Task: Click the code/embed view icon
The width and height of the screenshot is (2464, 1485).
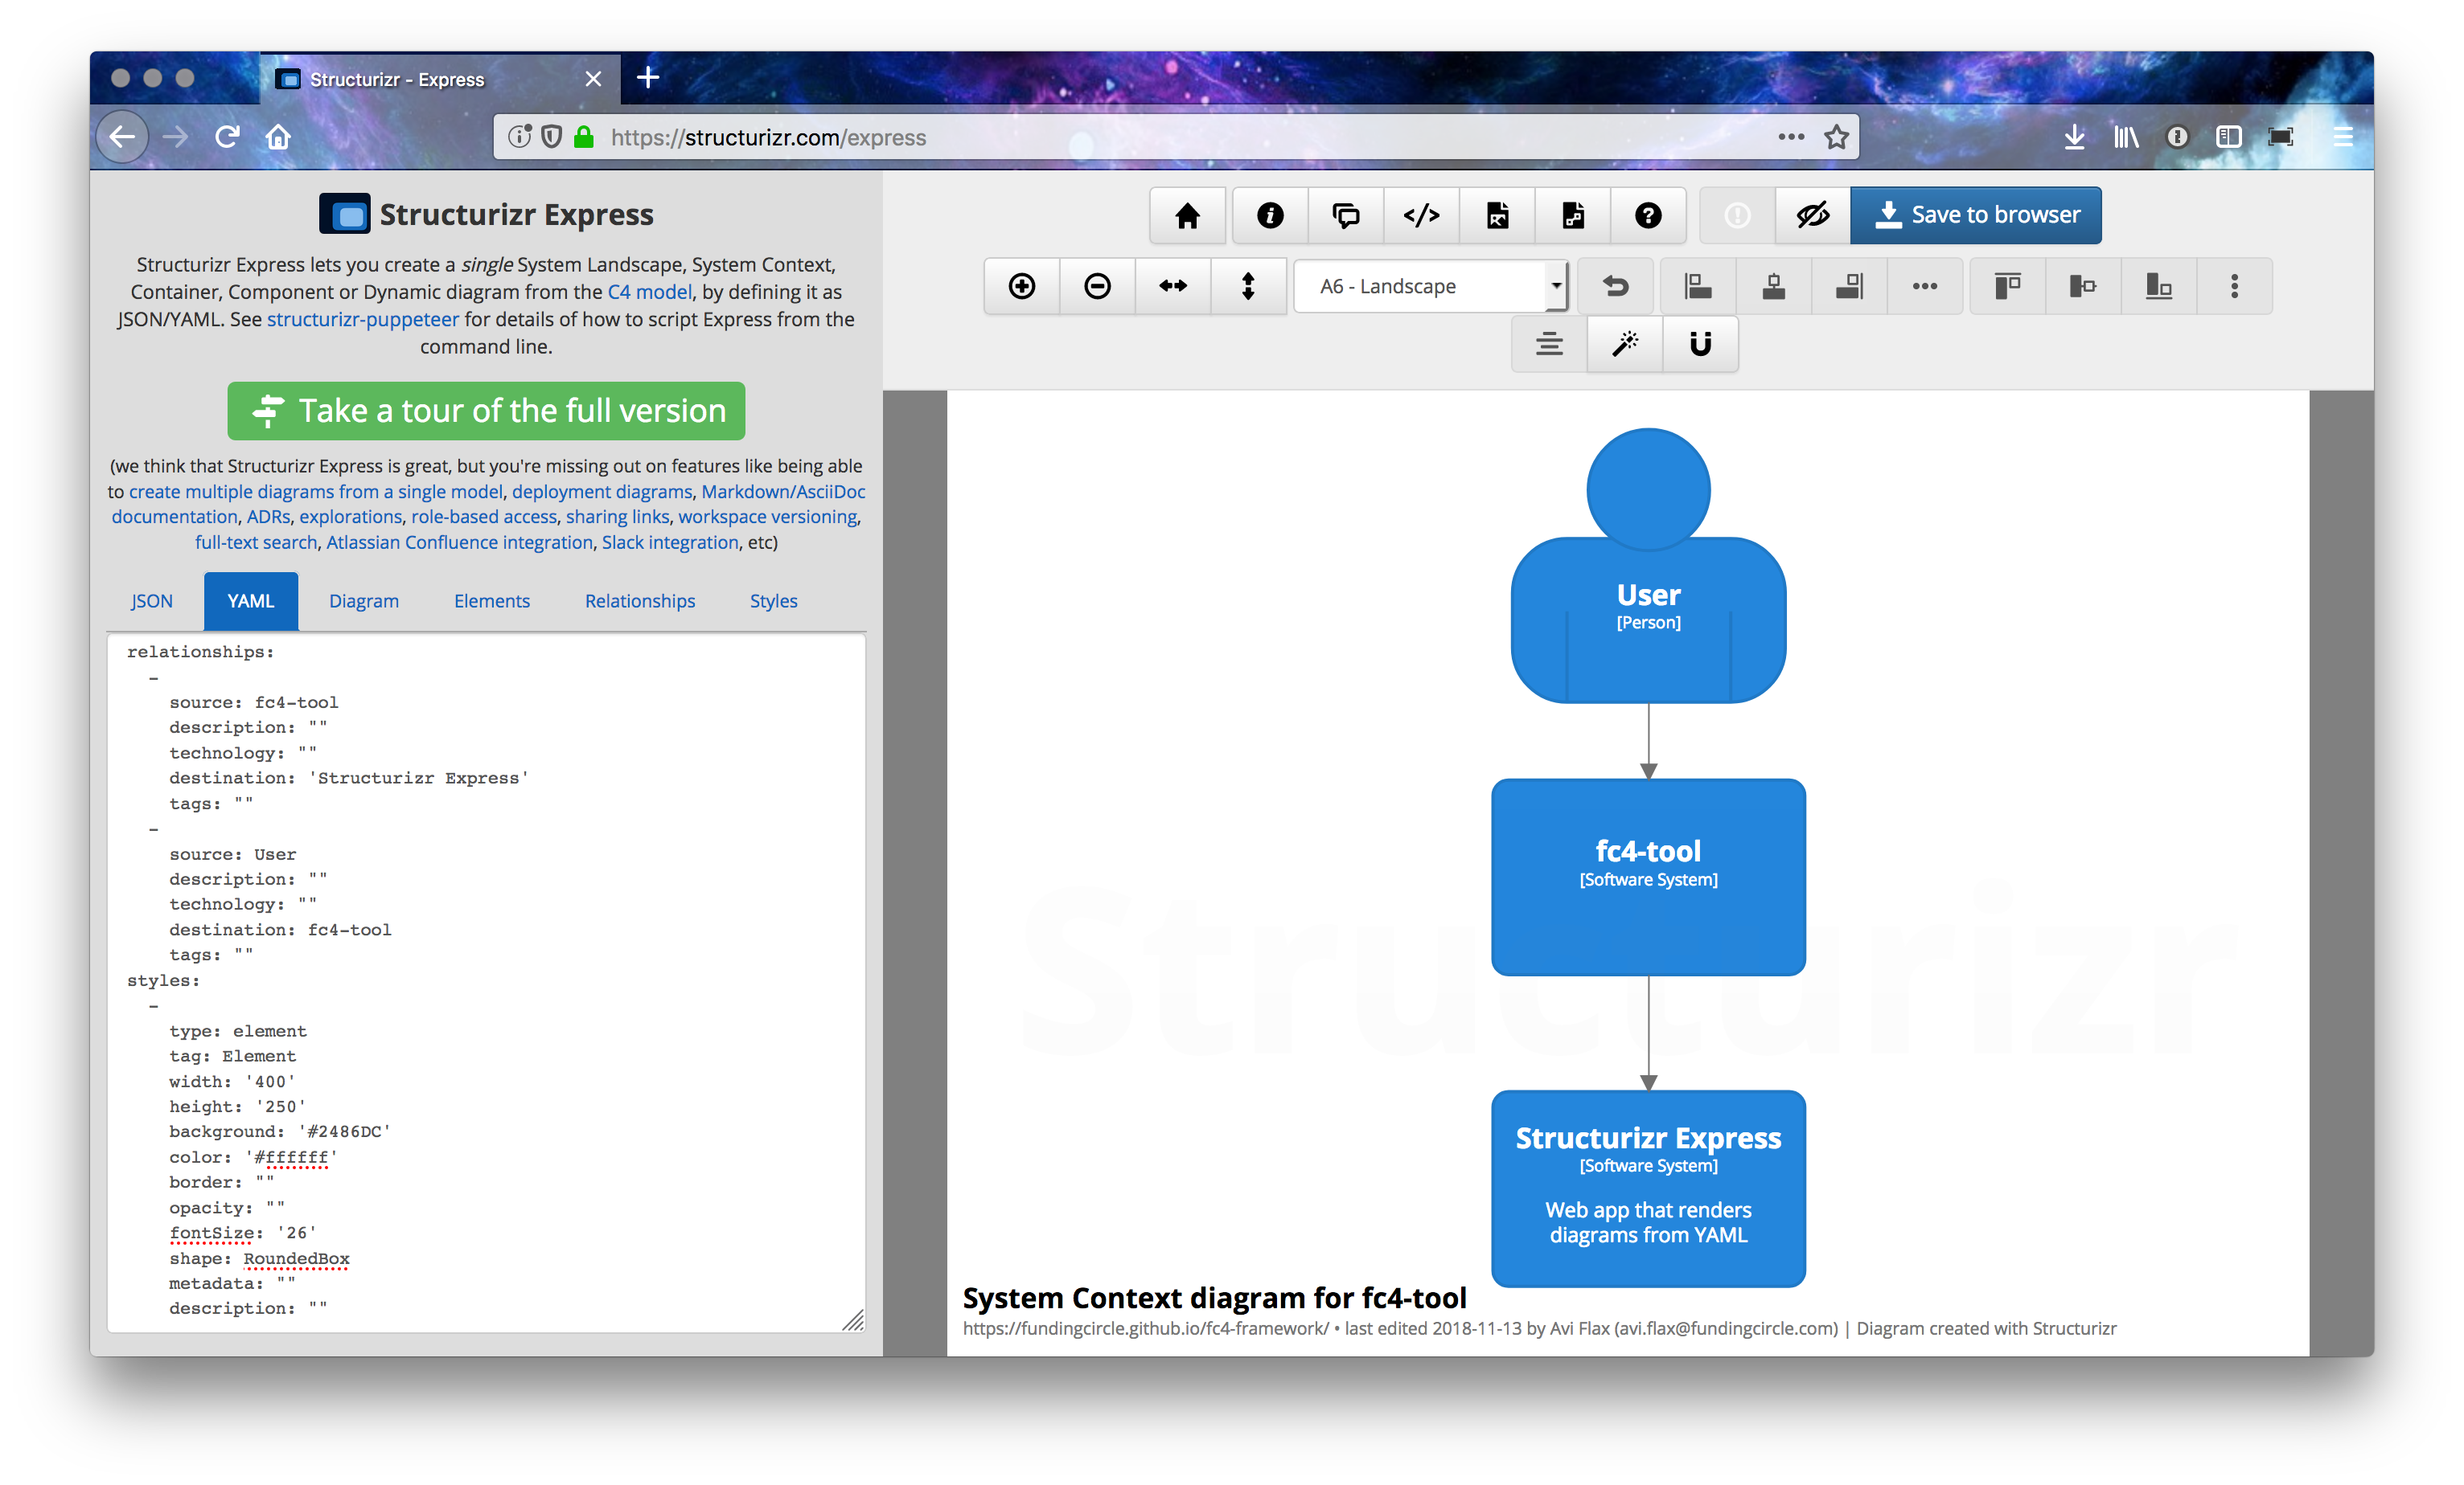Action: click(x=1422, y=215)
